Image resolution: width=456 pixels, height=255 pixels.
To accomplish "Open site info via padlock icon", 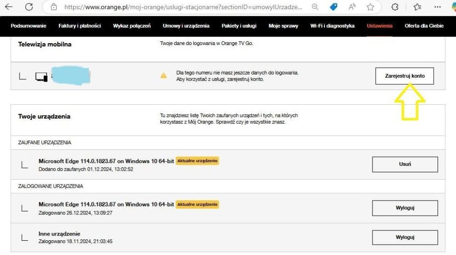I will click(x=54, y=7).
